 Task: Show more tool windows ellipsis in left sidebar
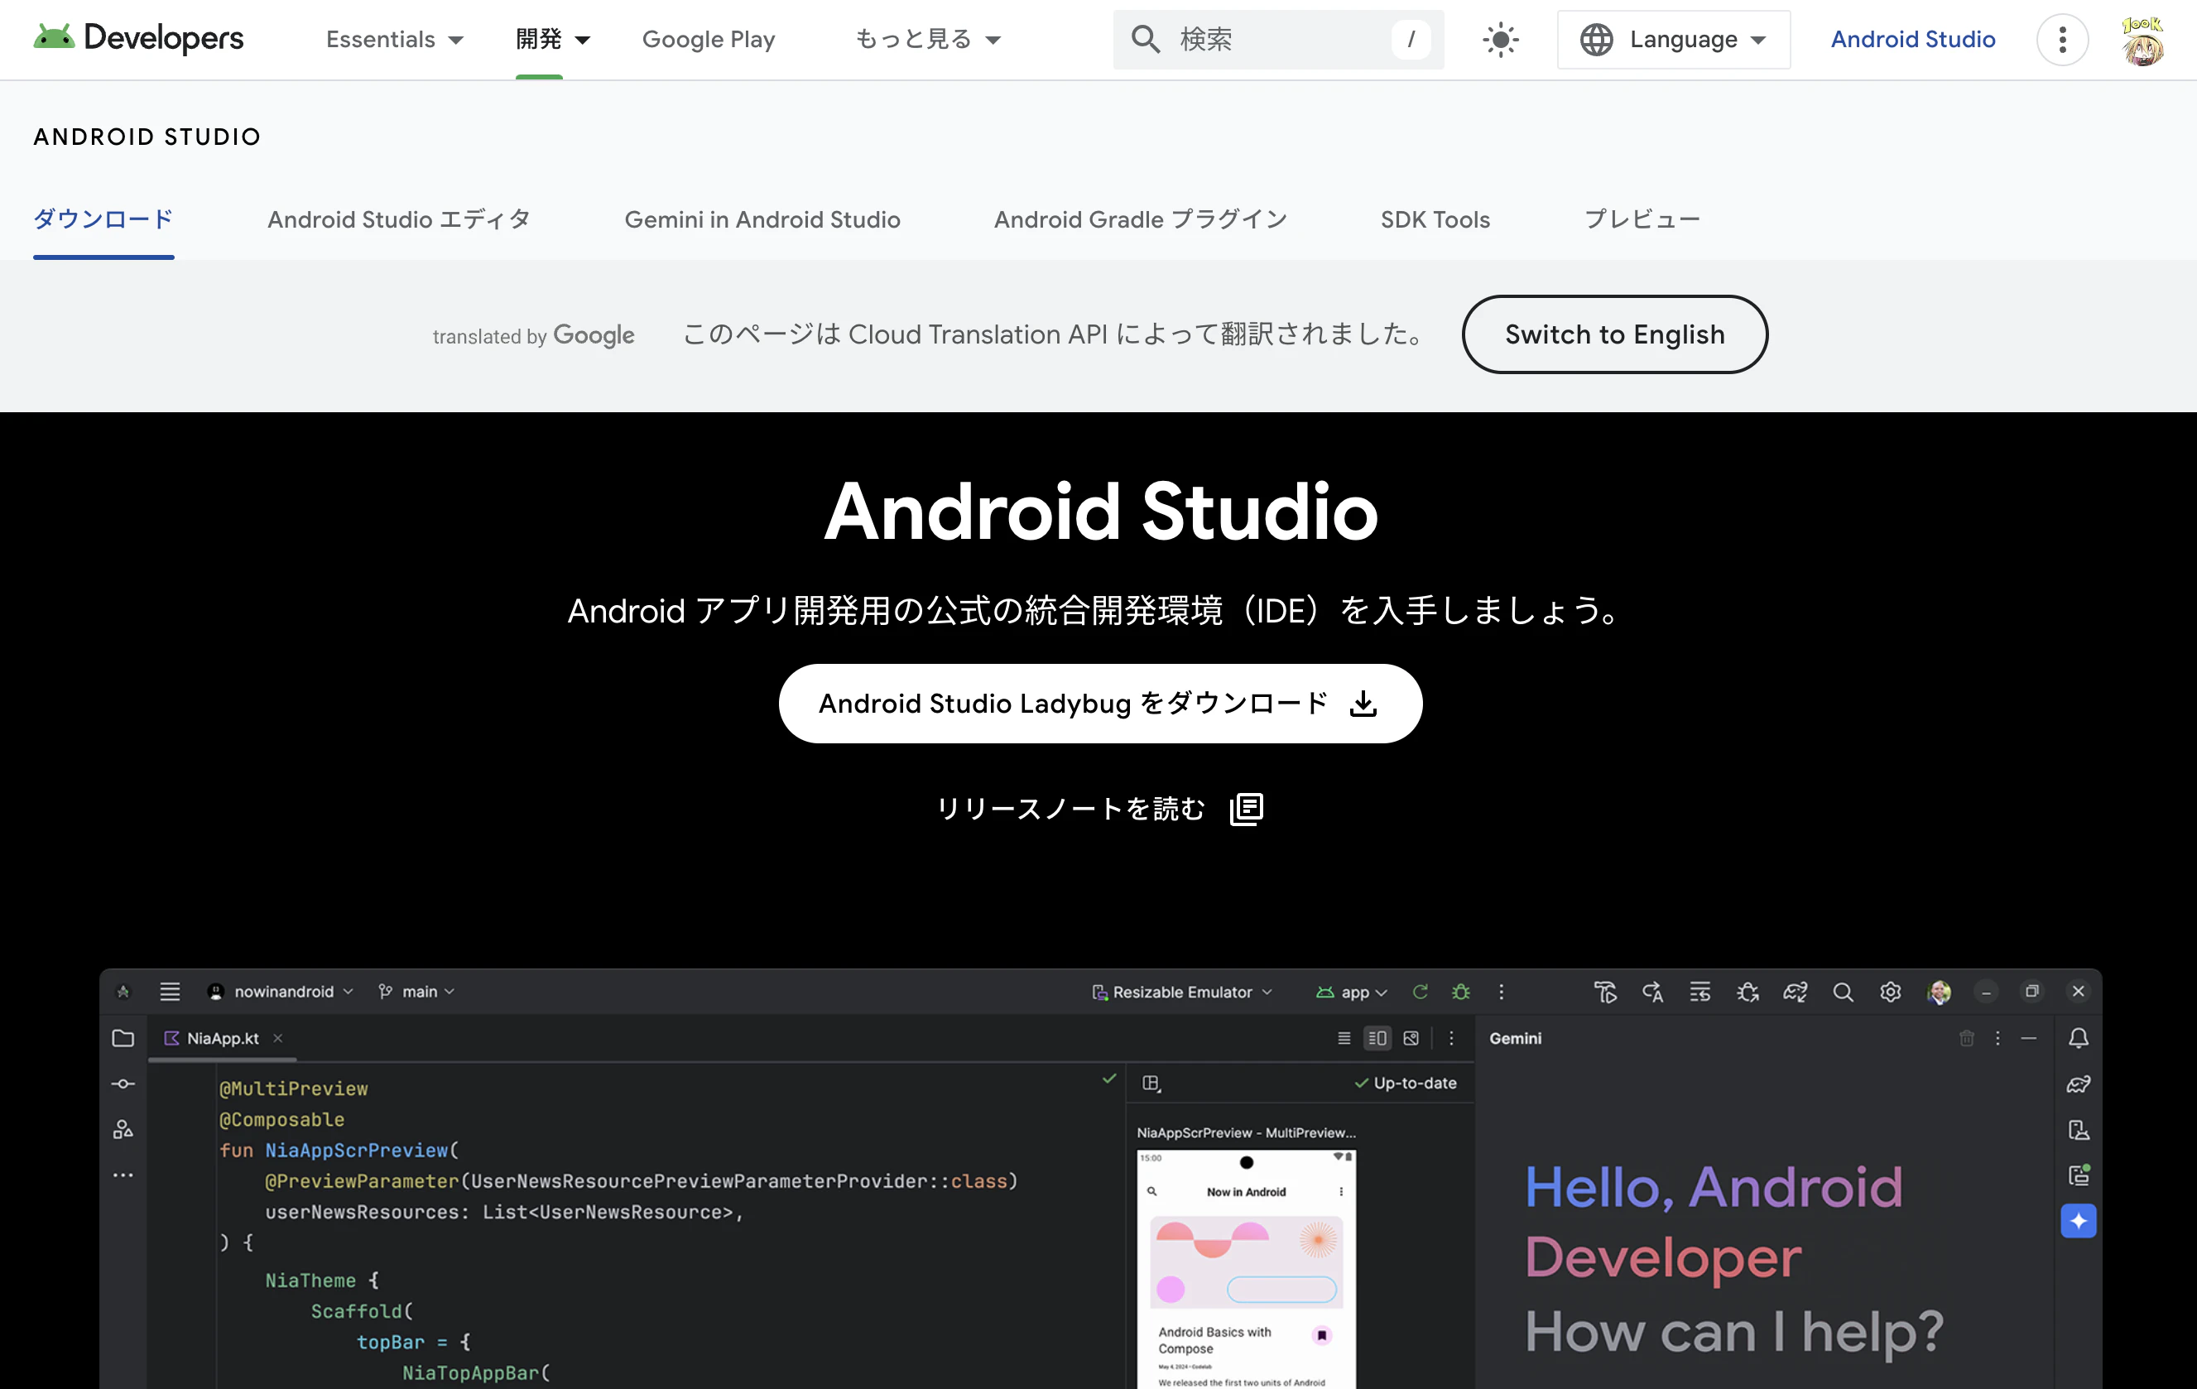(123, 1175)
